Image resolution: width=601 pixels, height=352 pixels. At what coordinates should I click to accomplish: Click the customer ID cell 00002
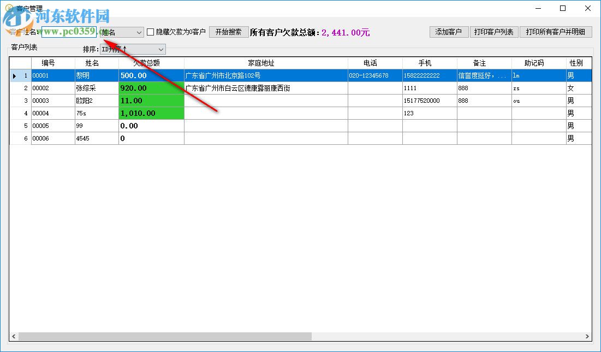(x=53, y=89)
